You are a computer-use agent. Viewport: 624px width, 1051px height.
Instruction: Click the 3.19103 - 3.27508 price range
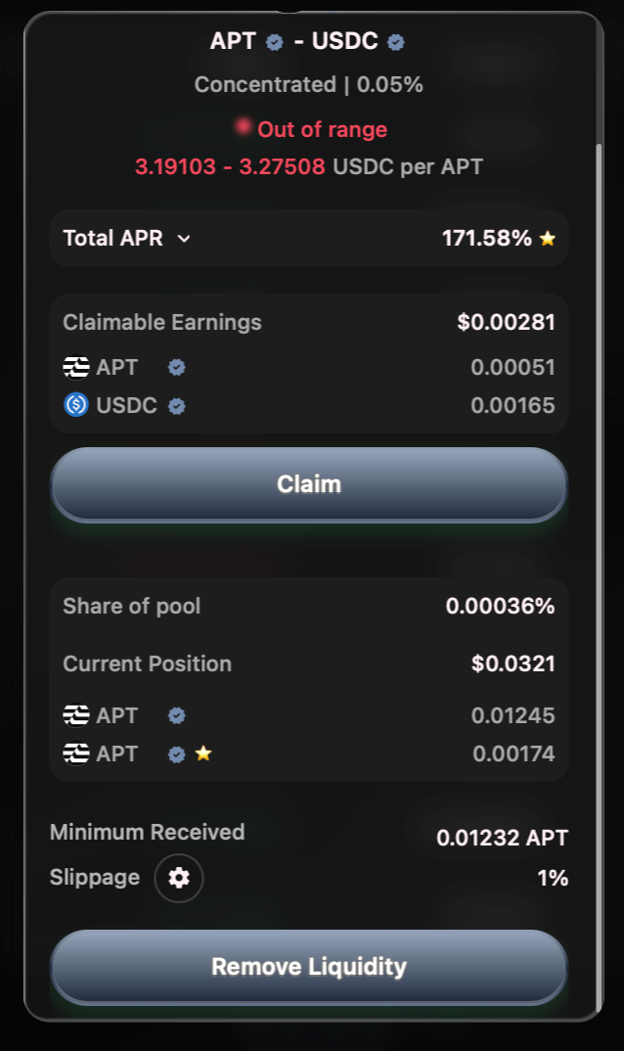pos(230,166)
